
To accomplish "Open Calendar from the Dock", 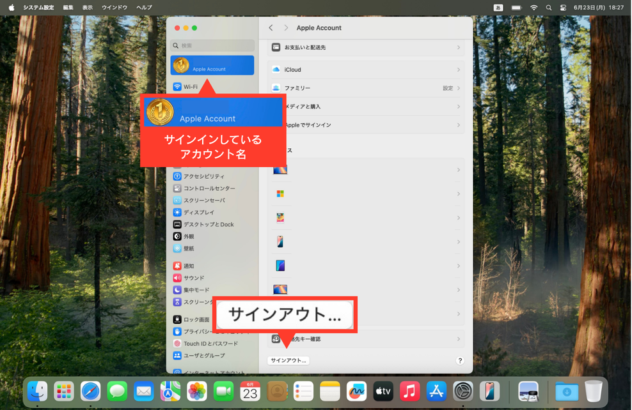I will pos(250,391).
